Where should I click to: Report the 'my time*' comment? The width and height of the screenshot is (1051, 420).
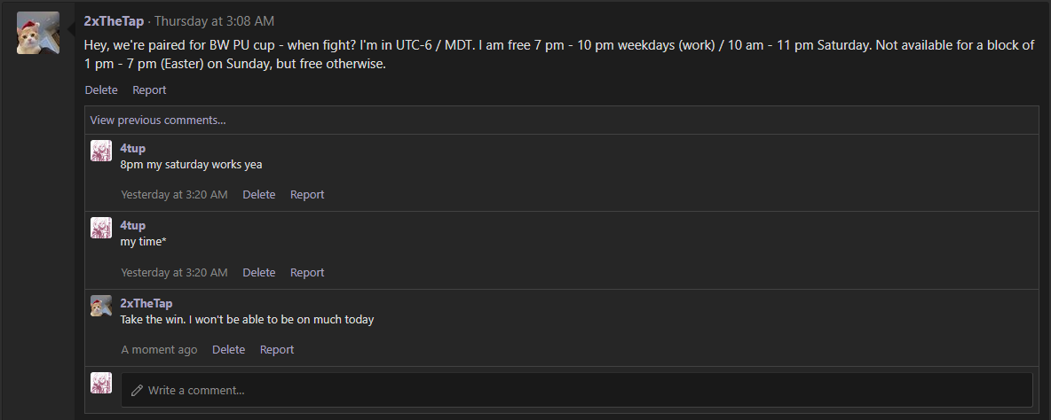[x=307, y=272]
